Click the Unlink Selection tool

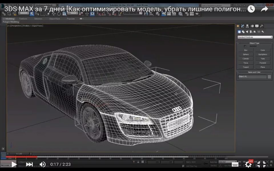click(9, 13)
